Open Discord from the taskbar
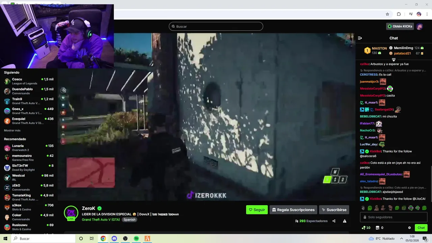Image resolution: width=432 pixels, height=243 pixels. (x=114, y=239)
